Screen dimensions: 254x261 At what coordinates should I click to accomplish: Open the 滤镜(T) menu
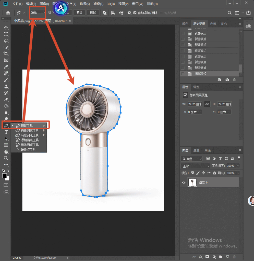pos(98,4)
